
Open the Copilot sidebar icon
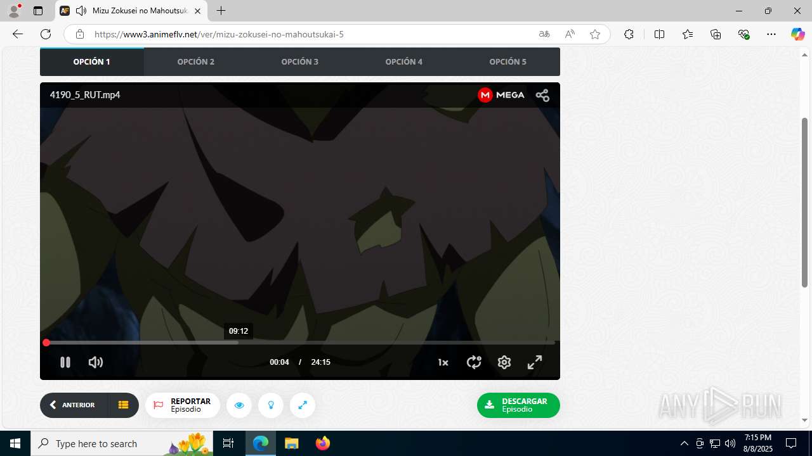coord(798,34)
